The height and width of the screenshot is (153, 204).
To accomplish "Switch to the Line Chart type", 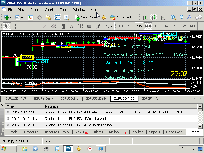I will [x=163, y=18].
